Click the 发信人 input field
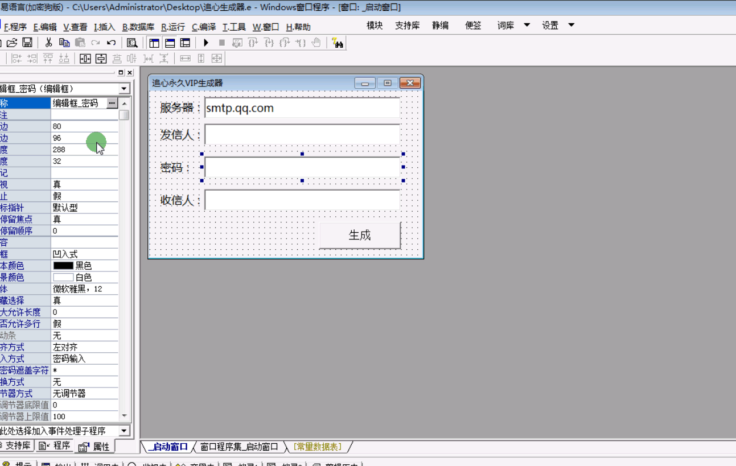 302,134
